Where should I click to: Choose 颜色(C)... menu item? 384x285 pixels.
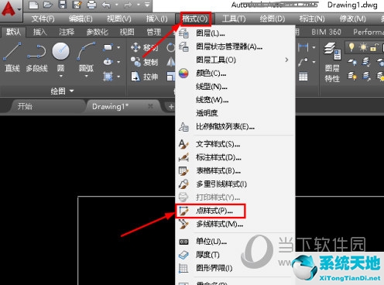pos(235,74)
